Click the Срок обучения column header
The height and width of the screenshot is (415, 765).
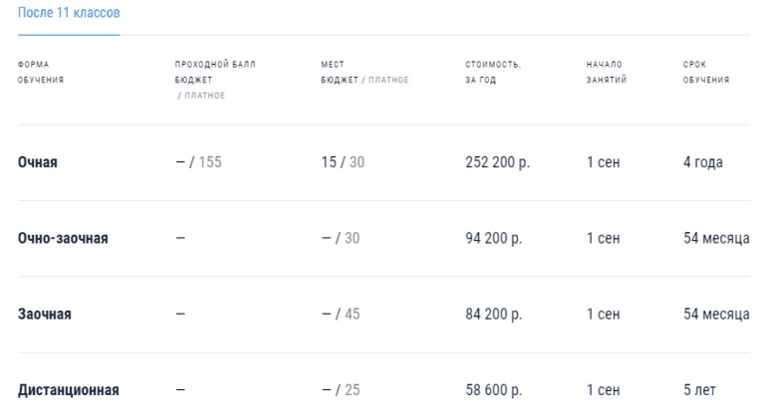pyautogui.click(x=705, y=72)
